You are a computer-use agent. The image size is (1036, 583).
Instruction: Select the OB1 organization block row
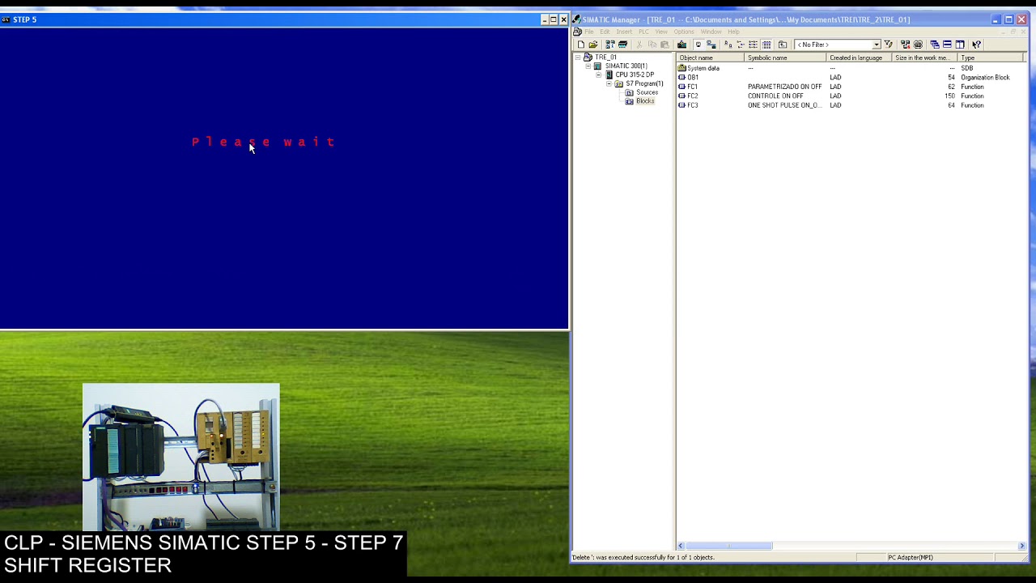pos(850,78)
